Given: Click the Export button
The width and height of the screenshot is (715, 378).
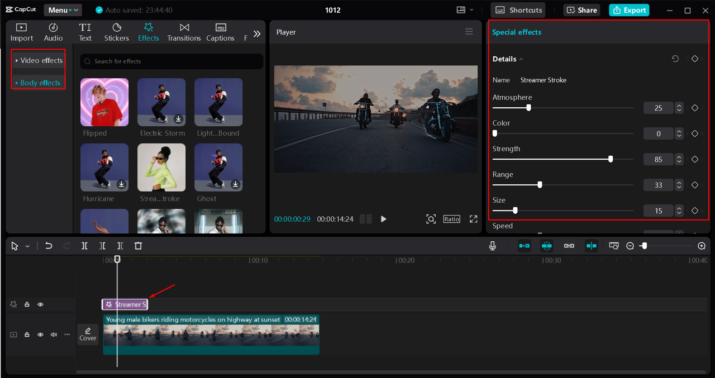Looking at the screenshot, I should (x=629, y=10).
